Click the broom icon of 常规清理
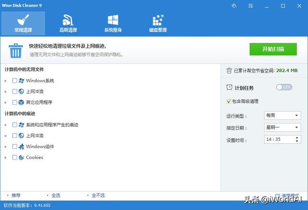The width and height of the screenshot is (308, 210). [23, 20]
